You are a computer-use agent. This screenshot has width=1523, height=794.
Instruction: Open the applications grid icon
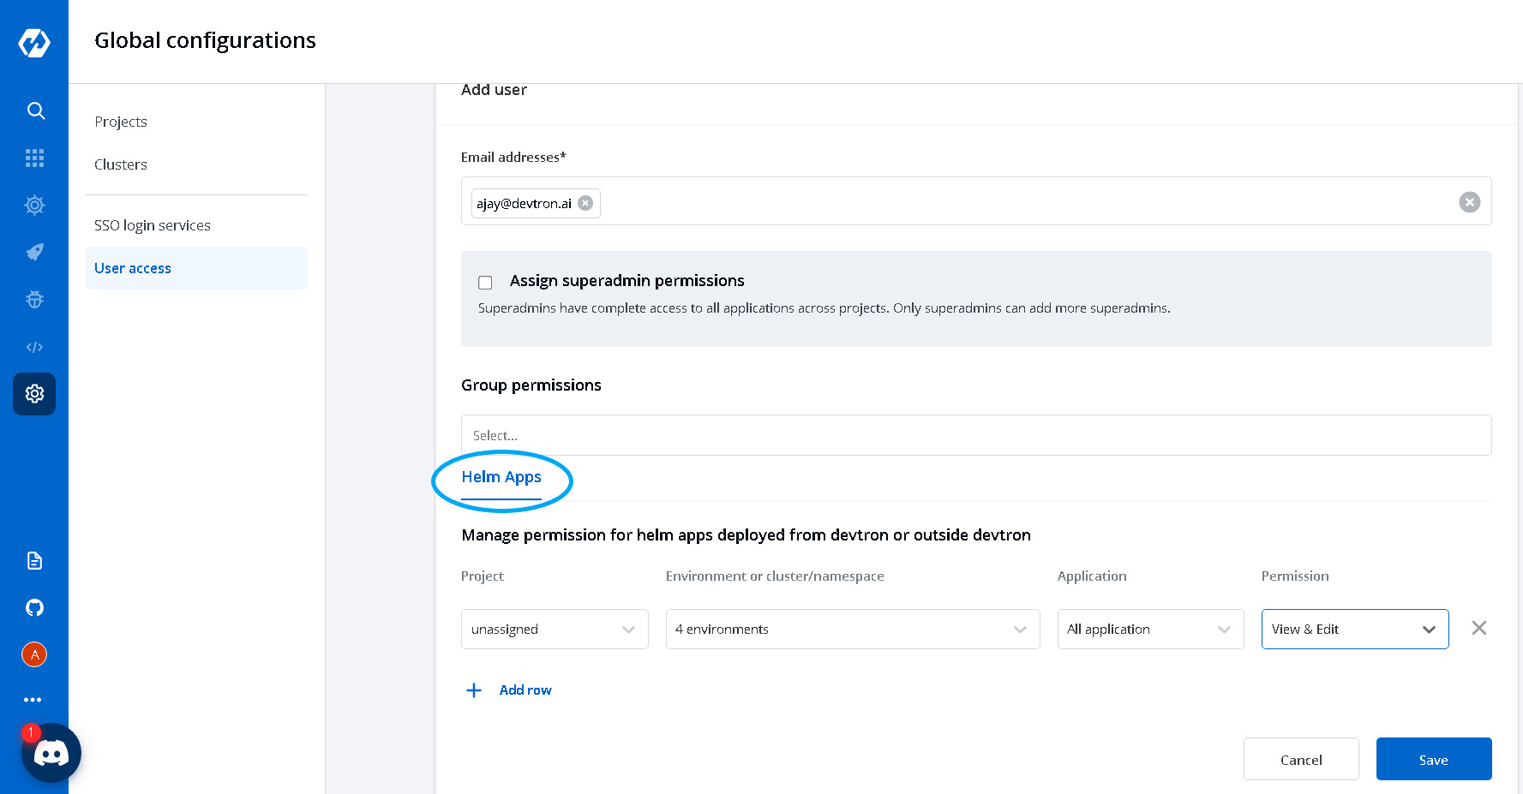click(x=34, y=158)
